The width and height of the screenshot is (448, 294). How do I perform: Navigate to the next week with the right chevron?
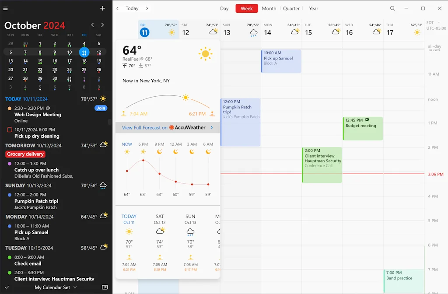point(147,8)
